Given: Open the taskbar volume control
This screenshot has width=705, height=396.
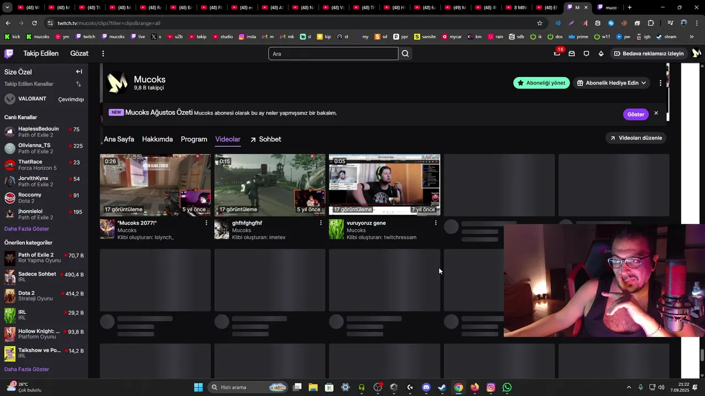Looking at the screenshot, I should [x=661, y=387].
